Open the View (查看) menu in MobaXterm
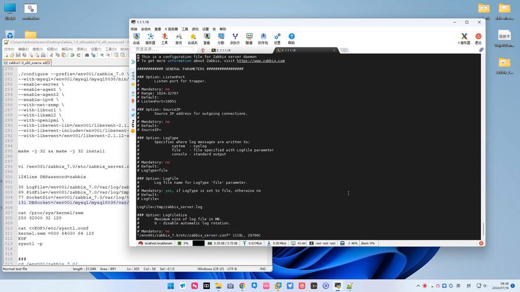The width and height of the screenshot is (520, 292). click(157, 29)
